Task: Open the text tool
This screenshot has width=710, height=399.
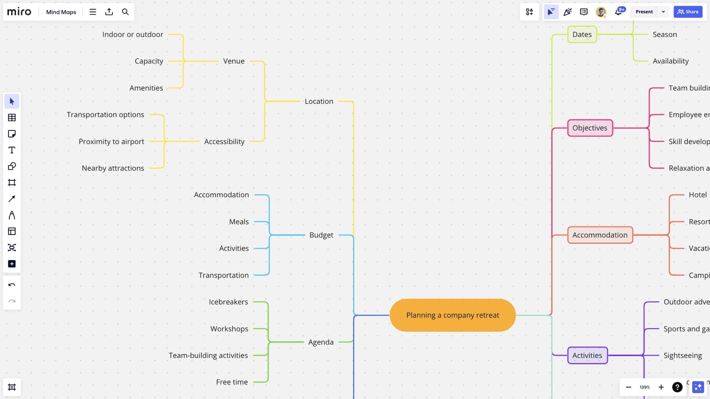Action: [x=12, y=150]
